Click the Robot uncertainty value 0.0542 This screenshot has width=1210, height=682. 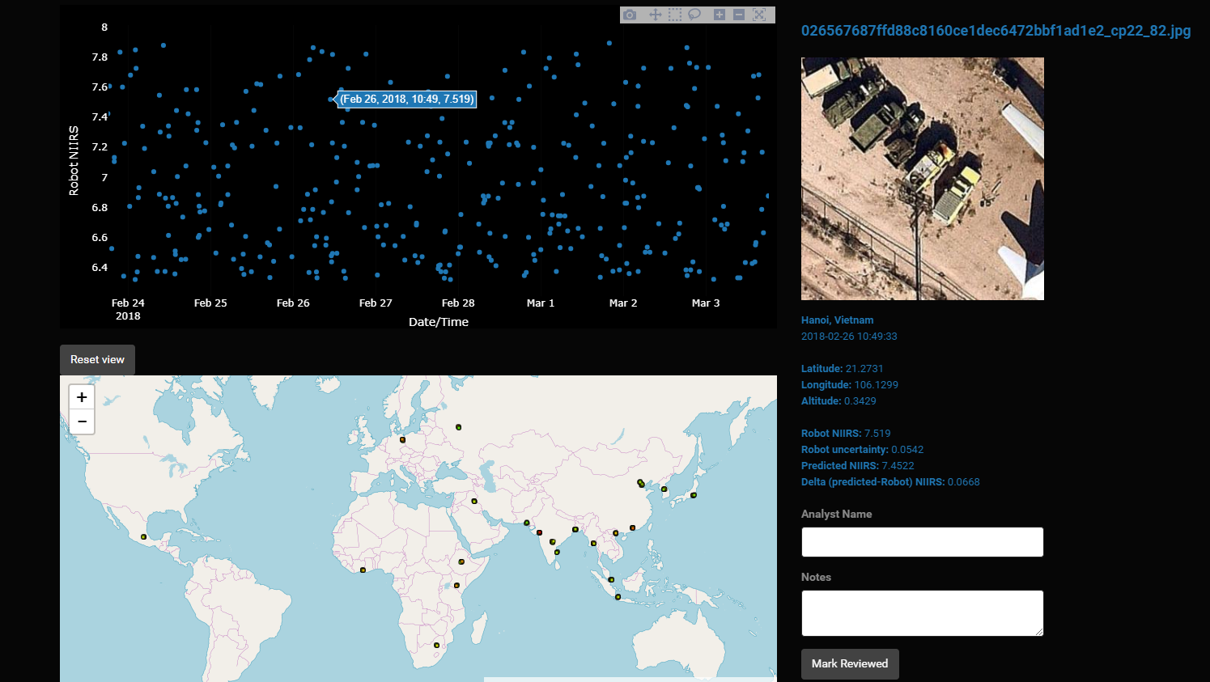[x=907, y=450]
